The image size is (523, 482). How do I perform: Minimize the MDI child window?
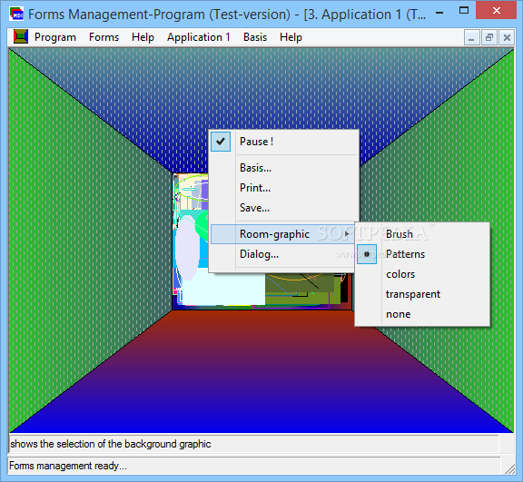471,37
